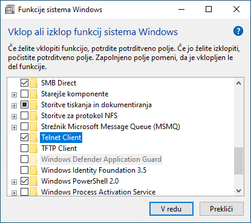Disable the Windows PowerShell 2.0 checkbox
Image resolution: width=251 pixels, height=223 pixels.
24,181
